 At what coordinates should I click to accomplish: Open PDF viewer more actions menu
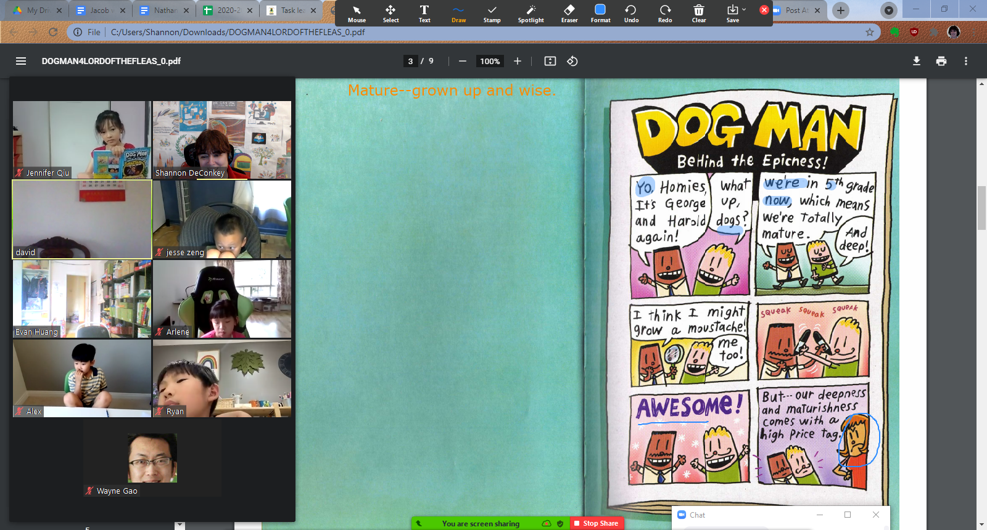(x=966, y=61)
